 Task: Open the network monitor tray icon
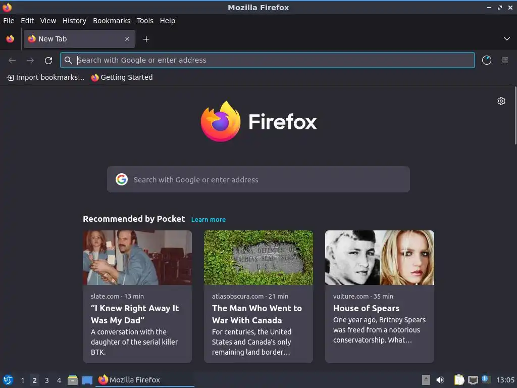[473, 380]
